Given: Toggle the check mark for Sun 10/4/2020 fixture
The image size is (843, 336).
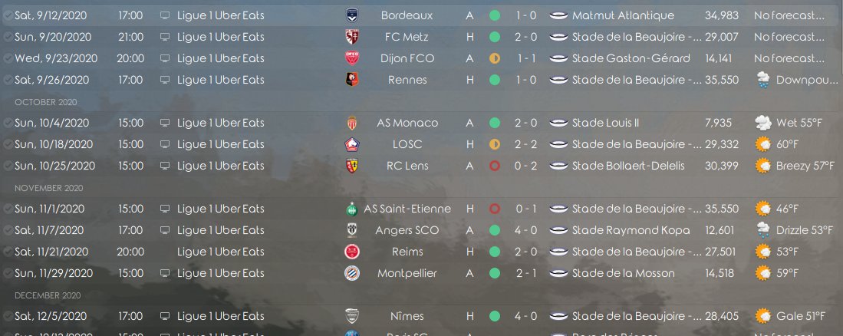Looking at the screenshot, I should point(8,123).
